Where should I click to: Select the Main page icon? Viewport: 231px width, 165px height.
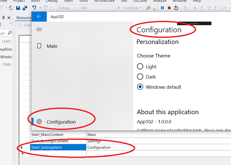click(x=39, y=46)
